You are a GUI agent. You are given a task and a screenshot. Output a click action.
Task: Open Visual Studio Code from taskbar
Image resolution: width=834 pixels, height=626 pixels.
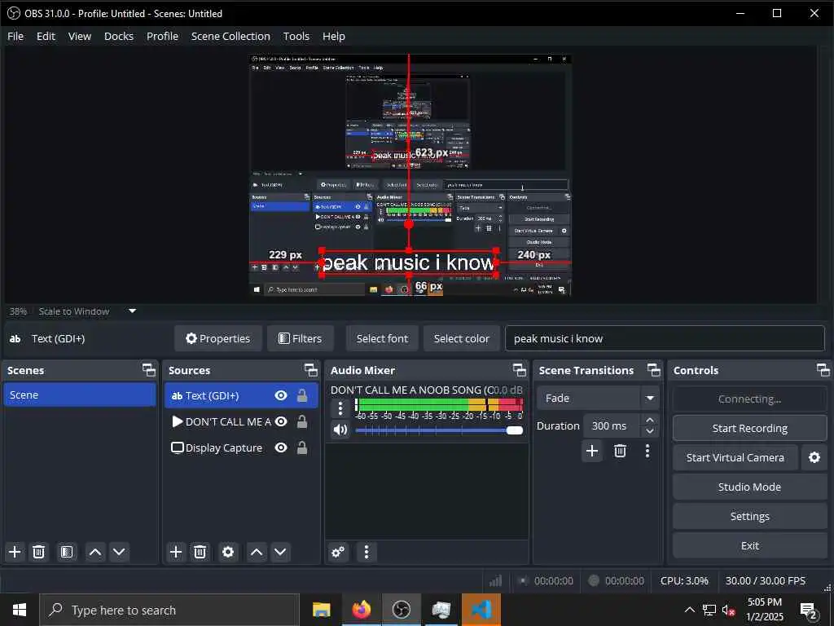point(481,610)
